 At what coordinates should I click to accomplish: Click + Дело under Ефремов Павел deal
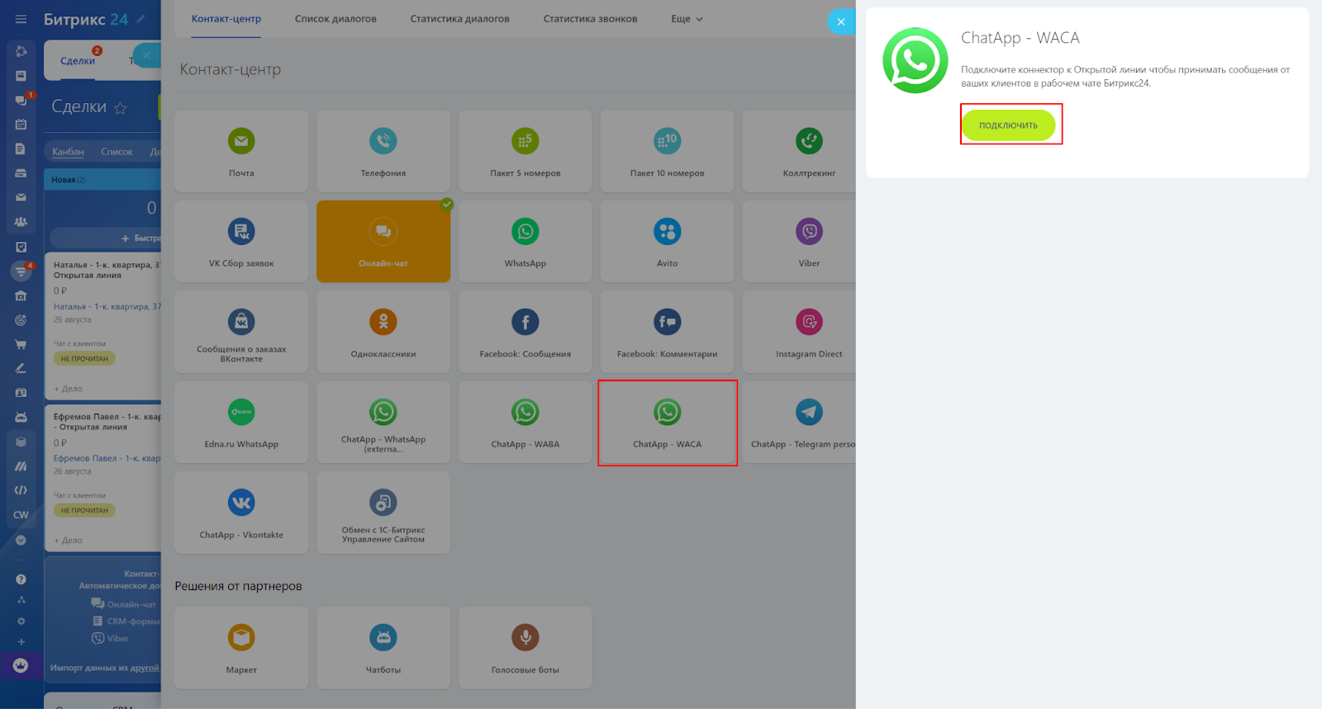click(68, 541)
